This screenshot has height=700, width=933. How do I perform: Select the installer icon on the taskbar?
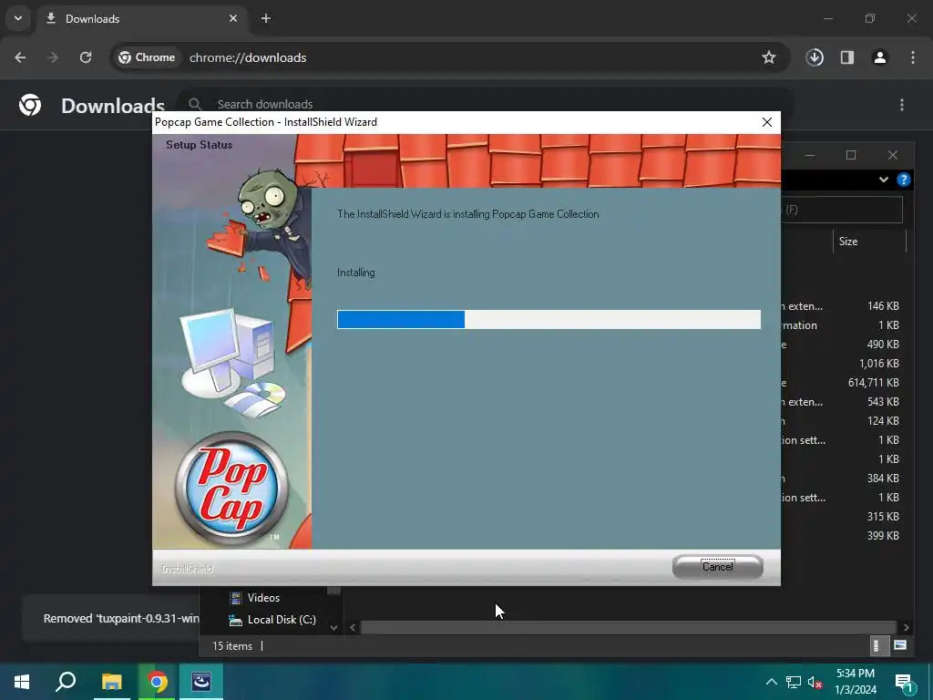pyautogui.click(x=201, y=682)
